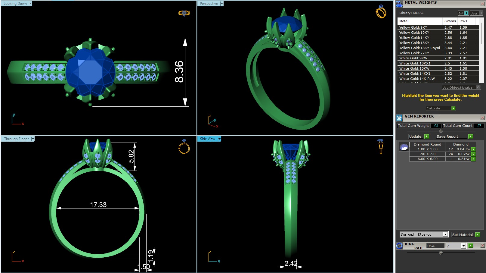Open the ring size 7 dropdown
Image resolution: width=486 pixels, height=273 pixels.
pos(463,246)
